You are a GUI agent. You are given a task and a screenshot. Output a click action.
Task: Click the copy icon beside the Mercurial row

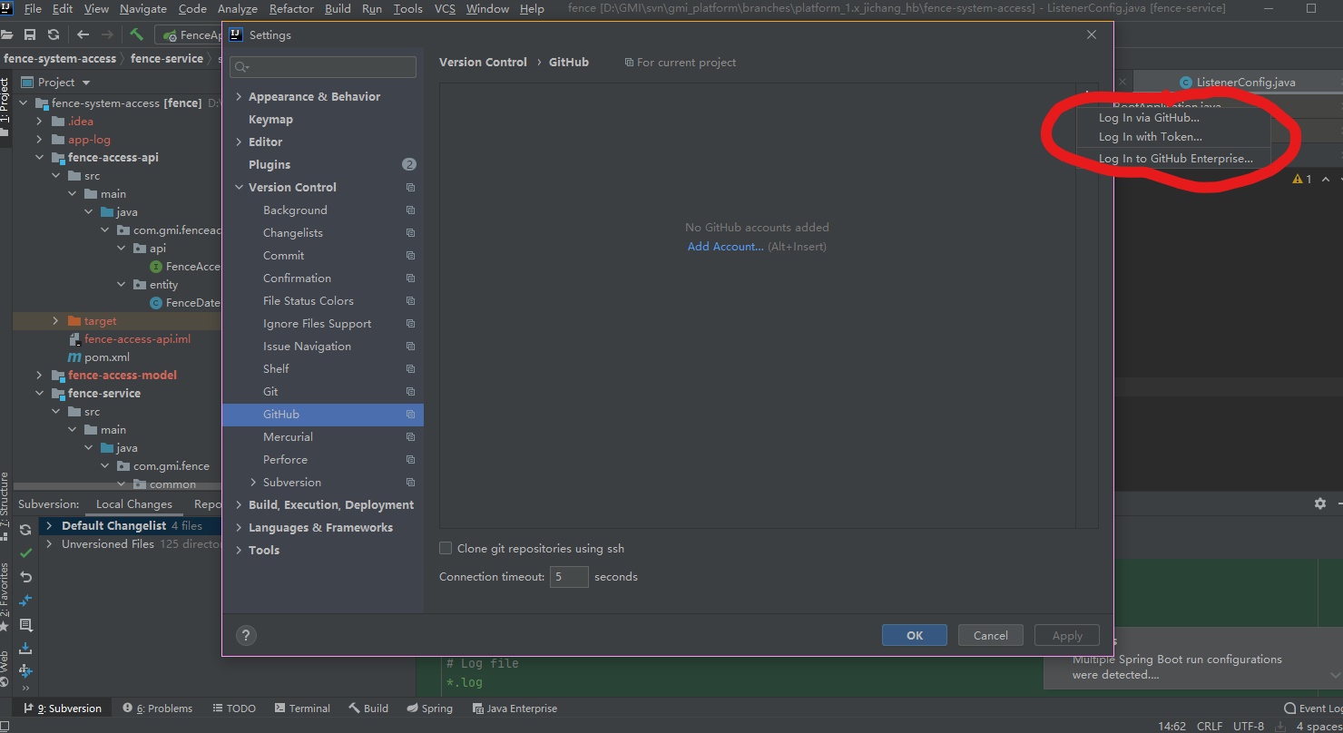(410, 437)
